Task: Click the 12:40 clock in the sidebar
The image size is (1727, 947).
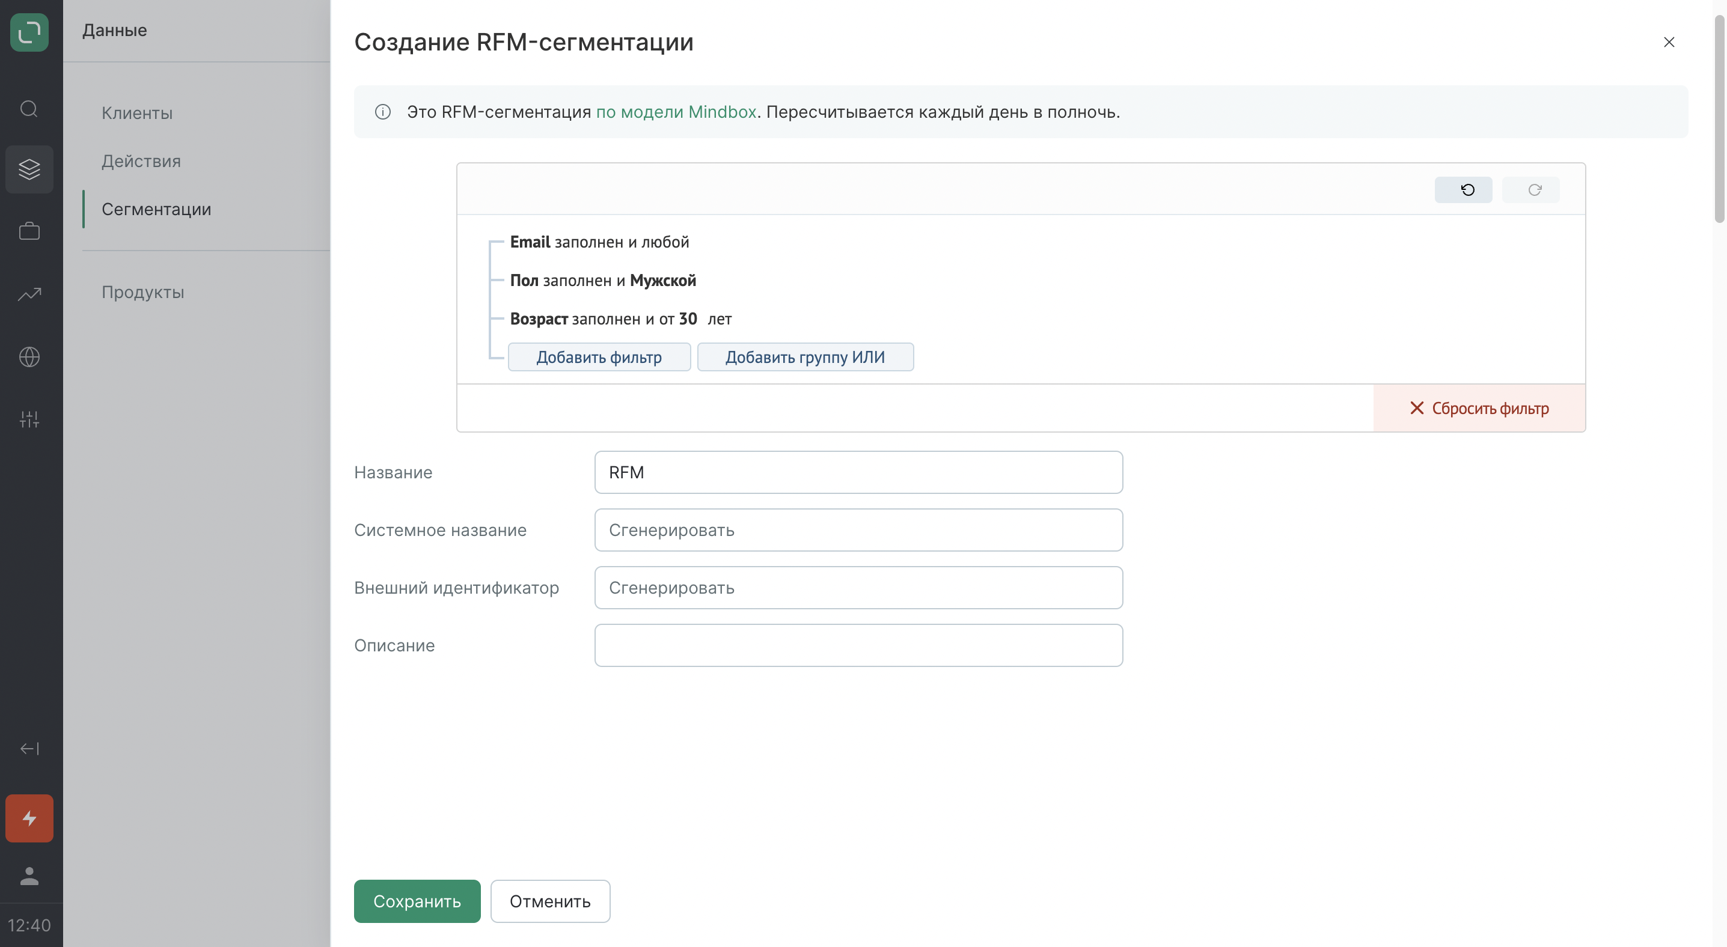Action: [x=29, y=925]
